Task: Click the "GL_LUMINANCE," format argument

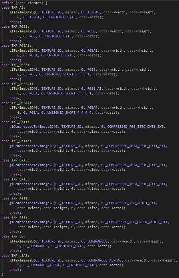Action: click(36, 246)
